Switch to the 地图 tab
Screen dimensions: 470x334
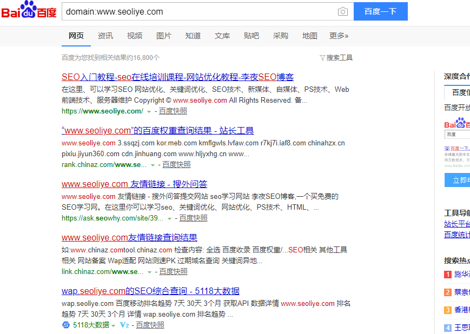tap(309, 36)
